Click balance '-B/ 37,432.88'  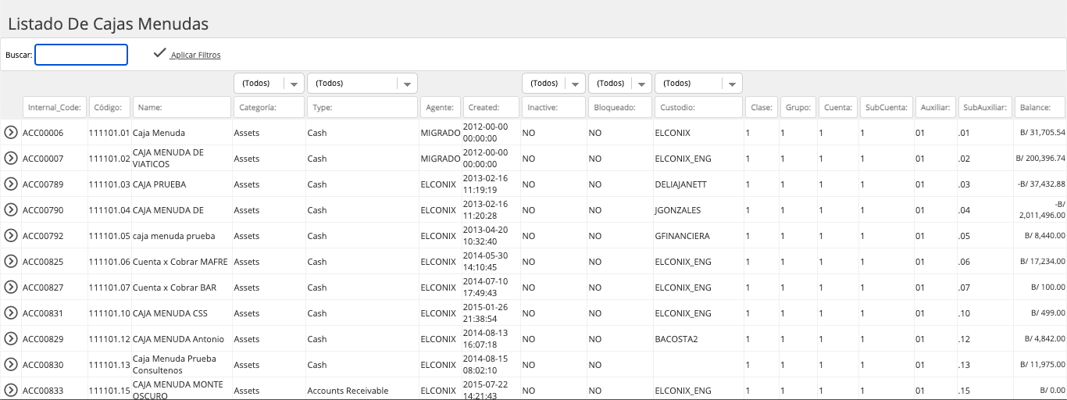[x=1041, y=184]
